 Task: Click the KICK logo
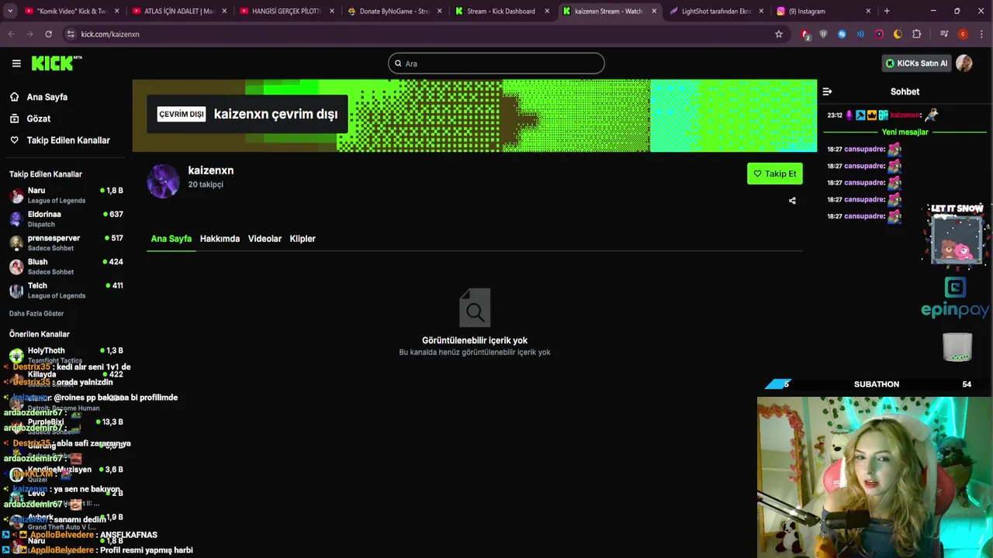57,64
